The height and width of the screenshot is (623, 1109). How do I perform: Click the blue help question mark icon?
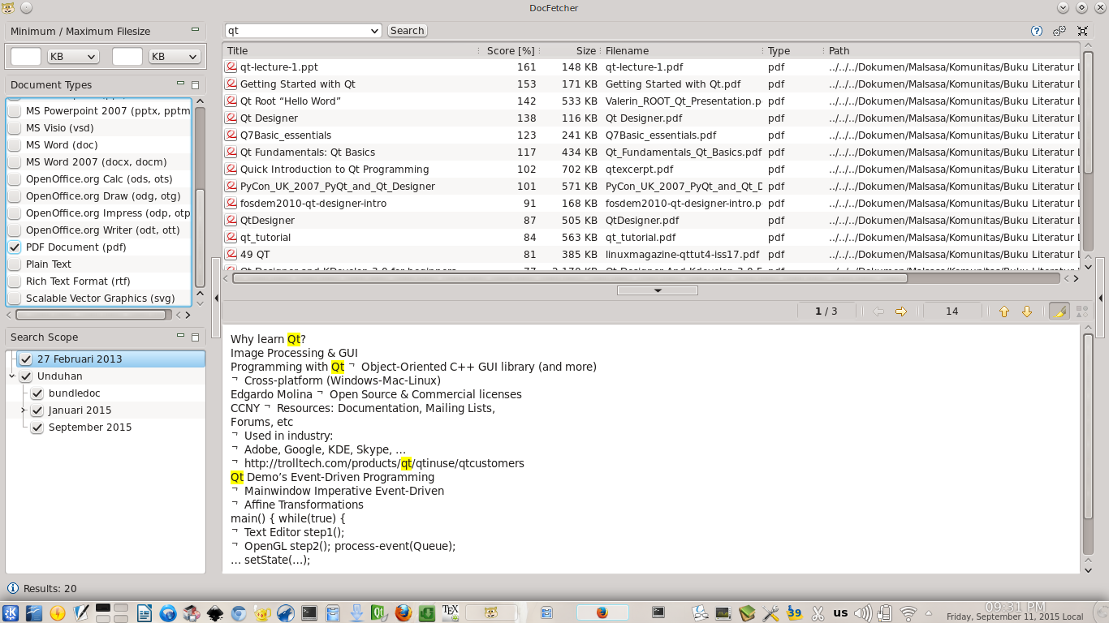tap(1037, 31)
